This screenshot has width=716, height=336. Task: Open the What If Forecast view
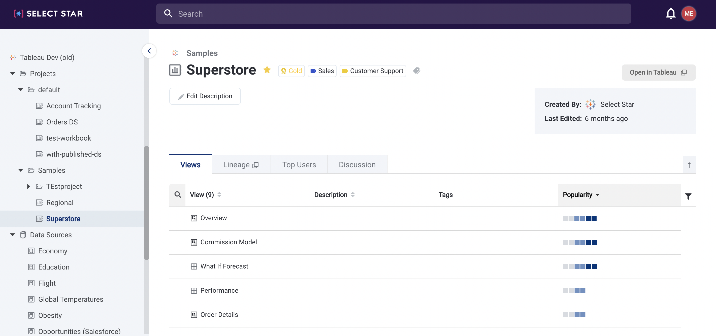click(224, 266)
